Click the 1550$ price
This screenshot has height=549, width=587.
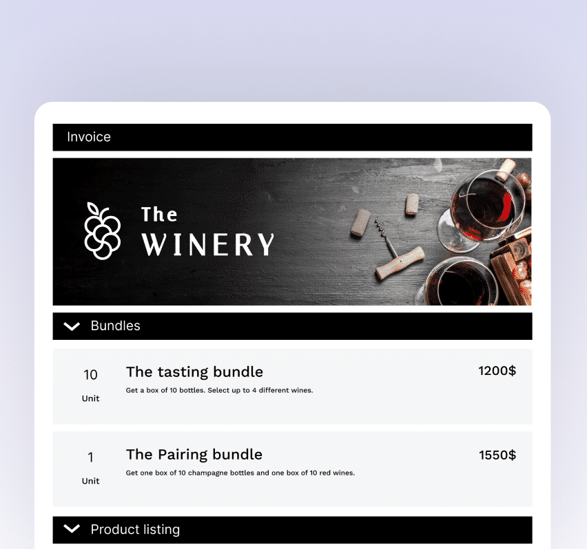click(x=497, y=455)
